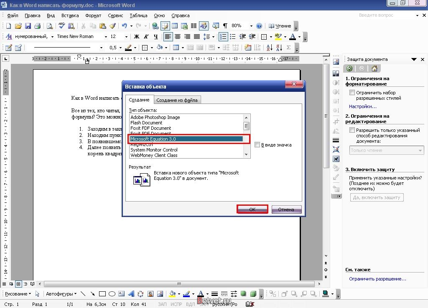Run spelling check ABC icon

[62, 26]
